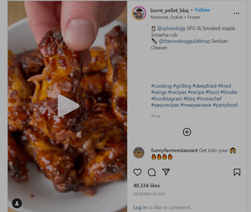Like the post with the heart icon

(x=137, y=172)
